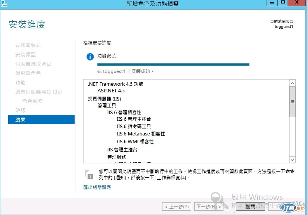Click the 管理工具 entry
The height and width of the screenshot is (215, 307).
pos(107,106)
